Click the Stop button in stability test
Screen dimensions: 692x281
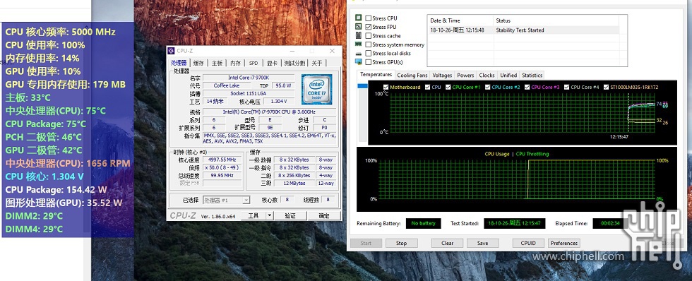(x=401, y=243)
